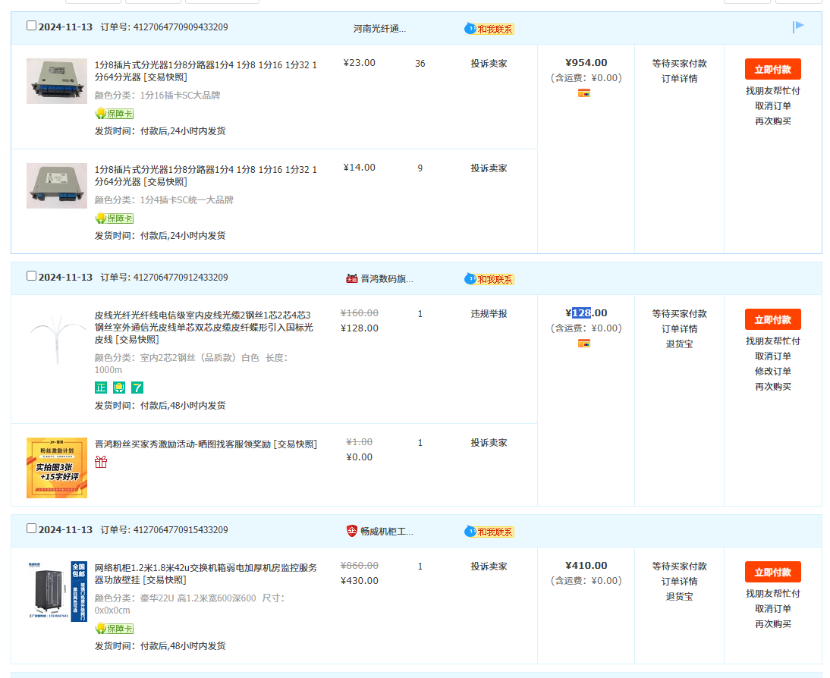Contact 畅威机柜工 seller via 和我联系
This screenshot has height=678, width=830.
489,532
